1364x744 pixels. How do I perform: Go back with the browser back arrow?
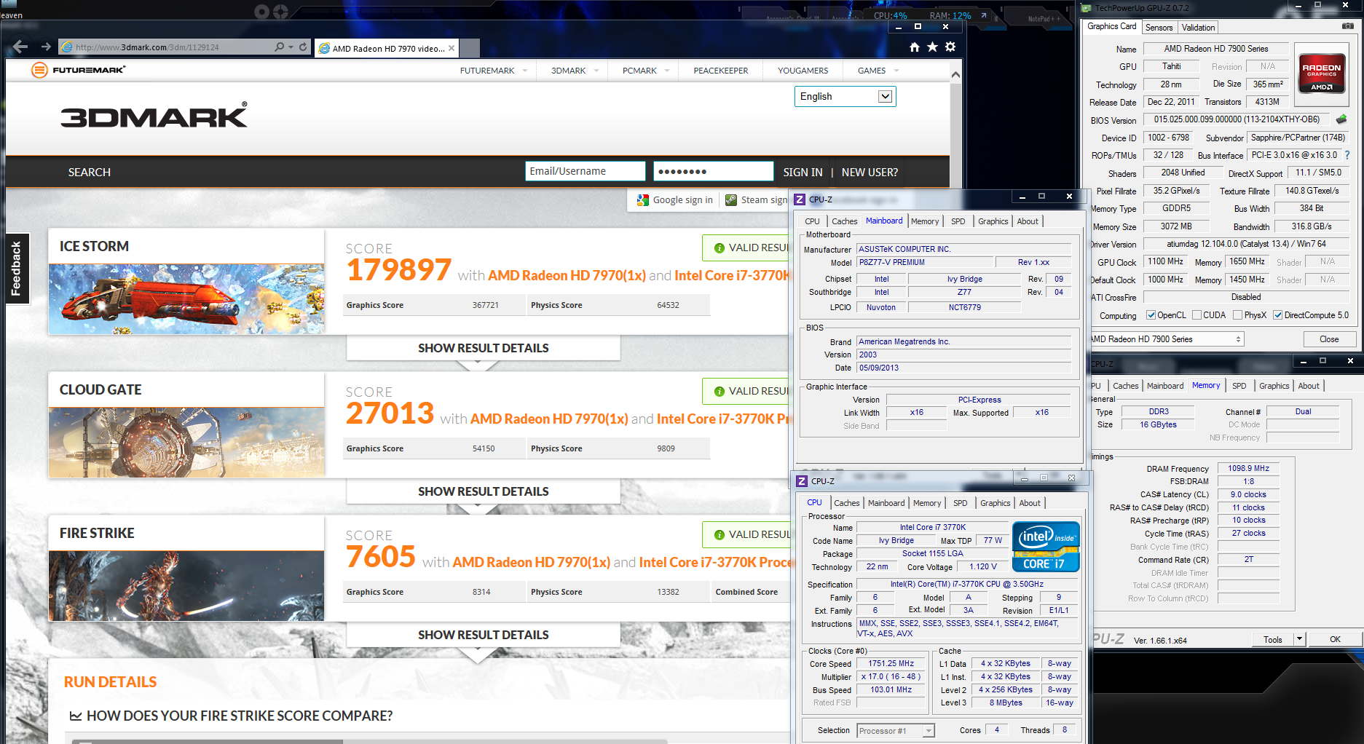click(x=20, y=47)
